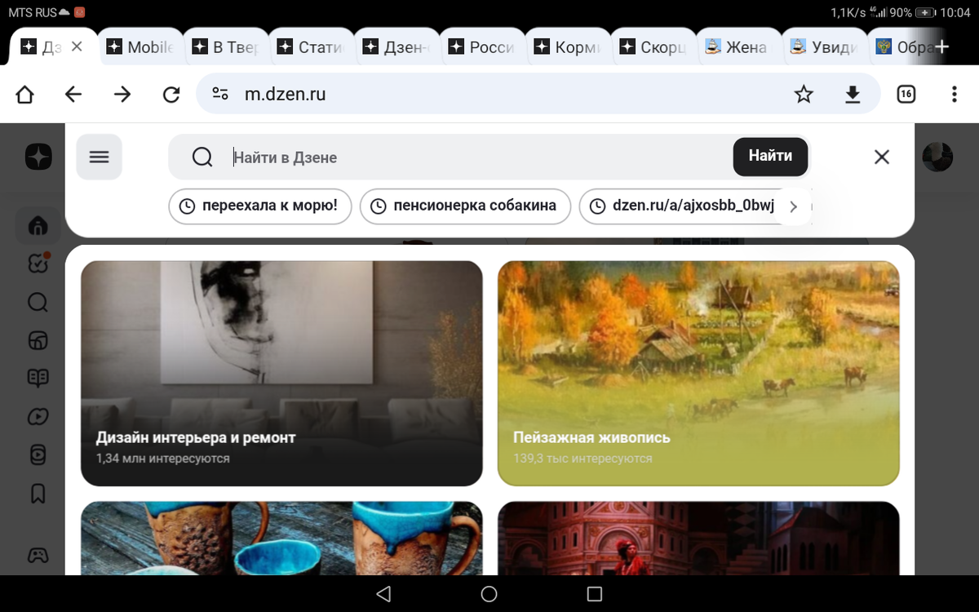
Task: Switch to the Mobile browser tab
Action: tap(140, 47)
